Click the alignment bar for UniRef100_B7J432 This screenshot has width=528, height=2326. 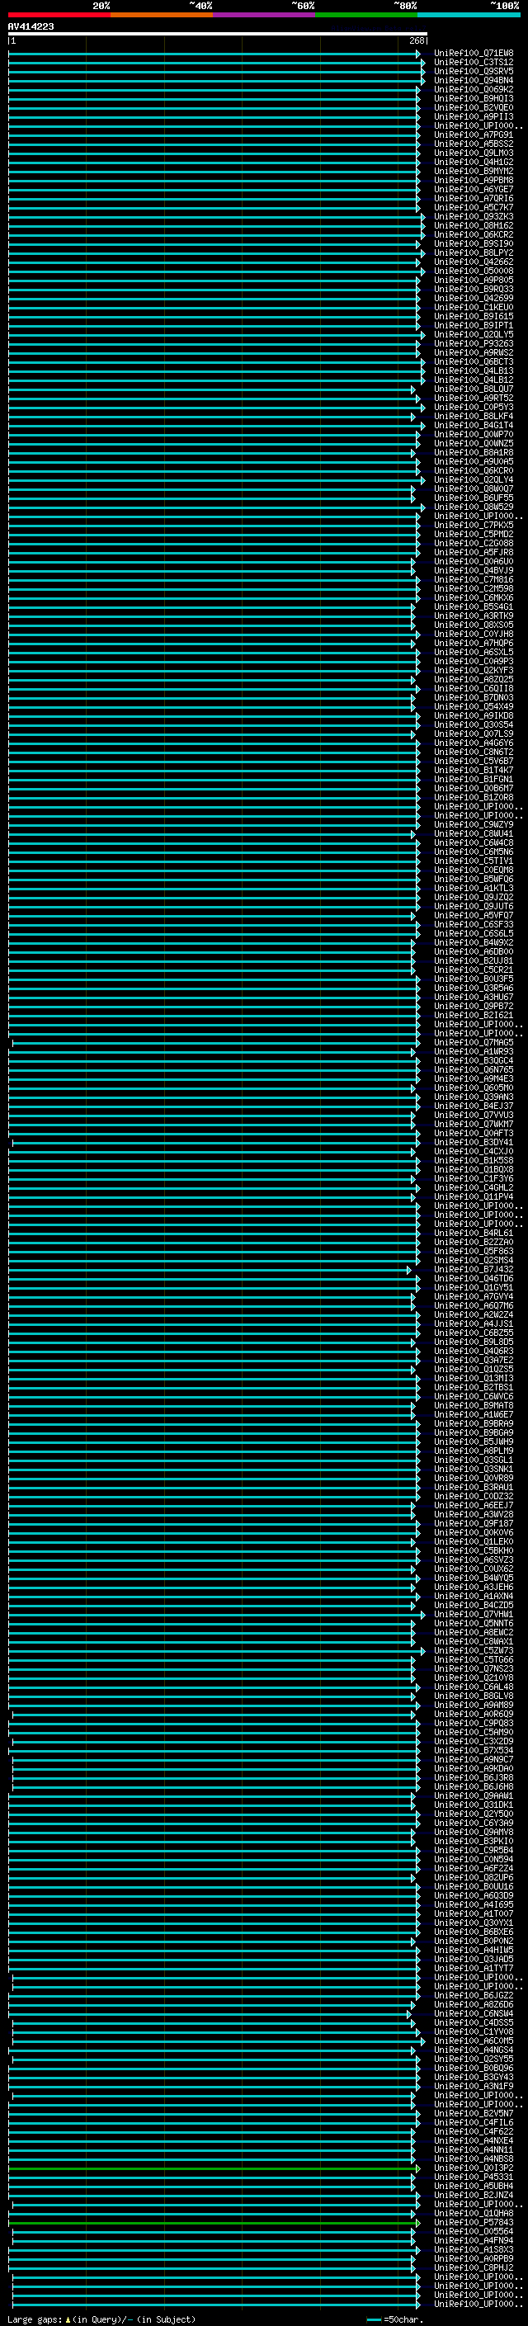[x=210, y=1270]
